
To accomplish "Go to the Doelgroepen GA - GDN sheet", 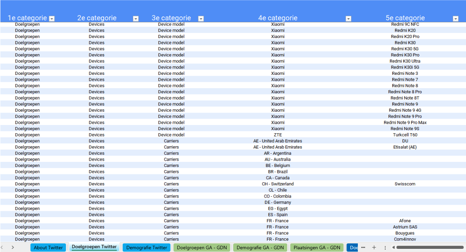I will click(202, 248).
